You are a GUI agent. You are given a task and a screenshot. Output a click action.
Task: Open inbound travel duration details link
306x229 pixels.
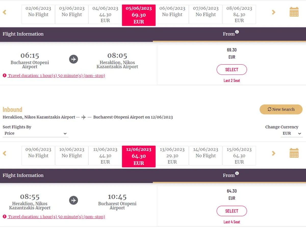(56, 217)
